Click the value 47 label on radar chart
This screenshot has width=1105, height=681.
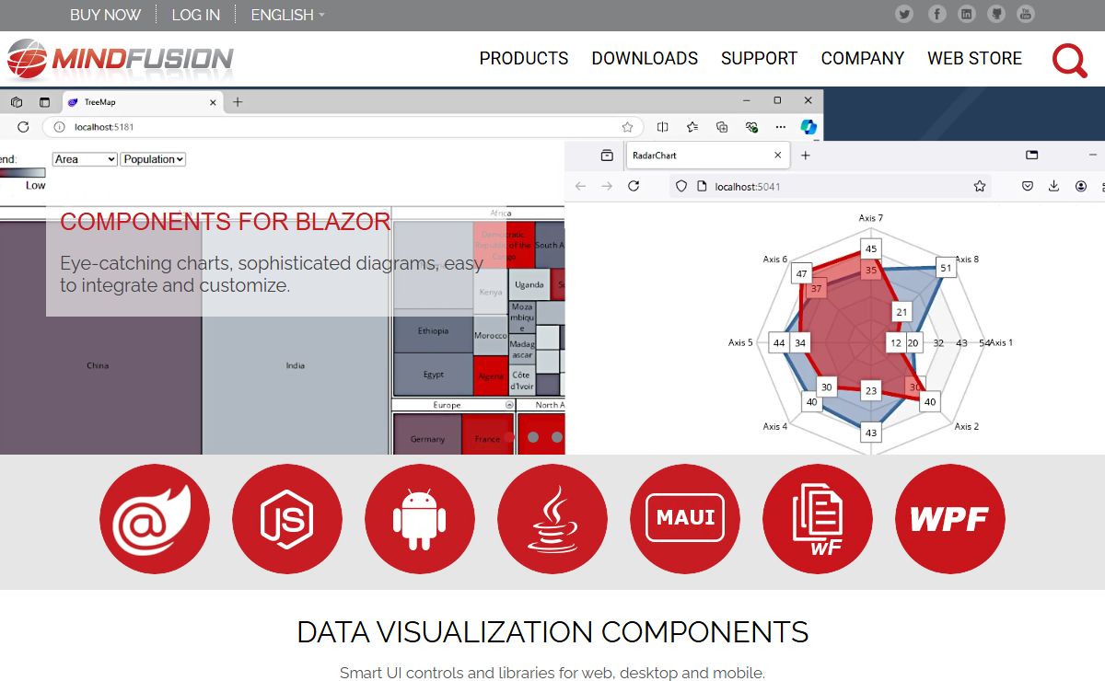coord(802,273)
